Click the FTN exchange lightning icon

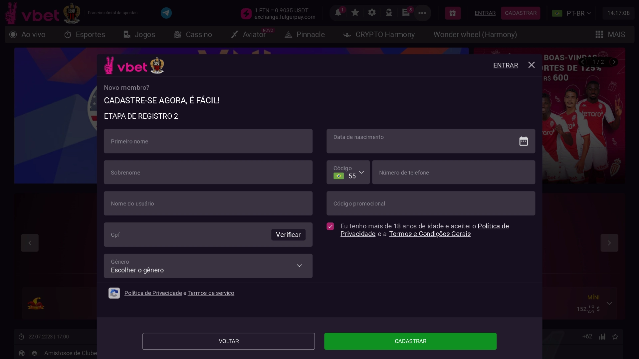(x=246, y=14)
